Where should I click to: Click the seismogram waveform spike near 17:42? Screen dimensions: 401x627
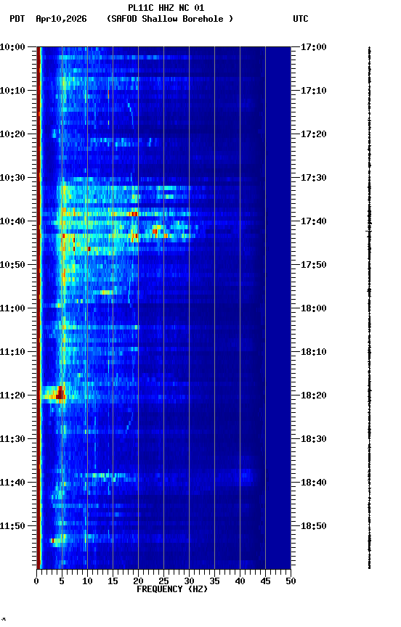click(x=369, y=231)
